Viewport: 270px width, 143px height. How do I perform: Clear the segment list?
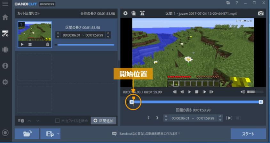click(x=21, y=121)
